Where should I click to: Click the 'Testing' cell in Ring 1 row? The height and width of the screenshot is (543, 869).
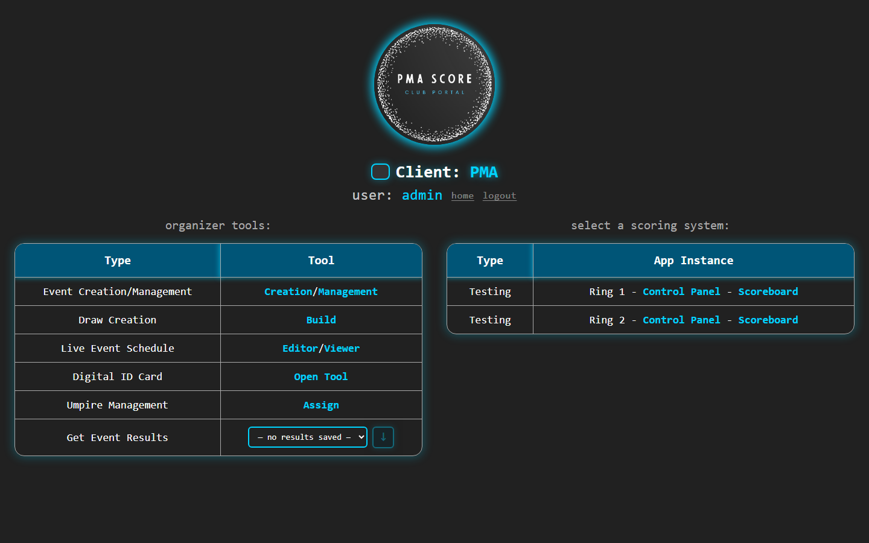490,292
